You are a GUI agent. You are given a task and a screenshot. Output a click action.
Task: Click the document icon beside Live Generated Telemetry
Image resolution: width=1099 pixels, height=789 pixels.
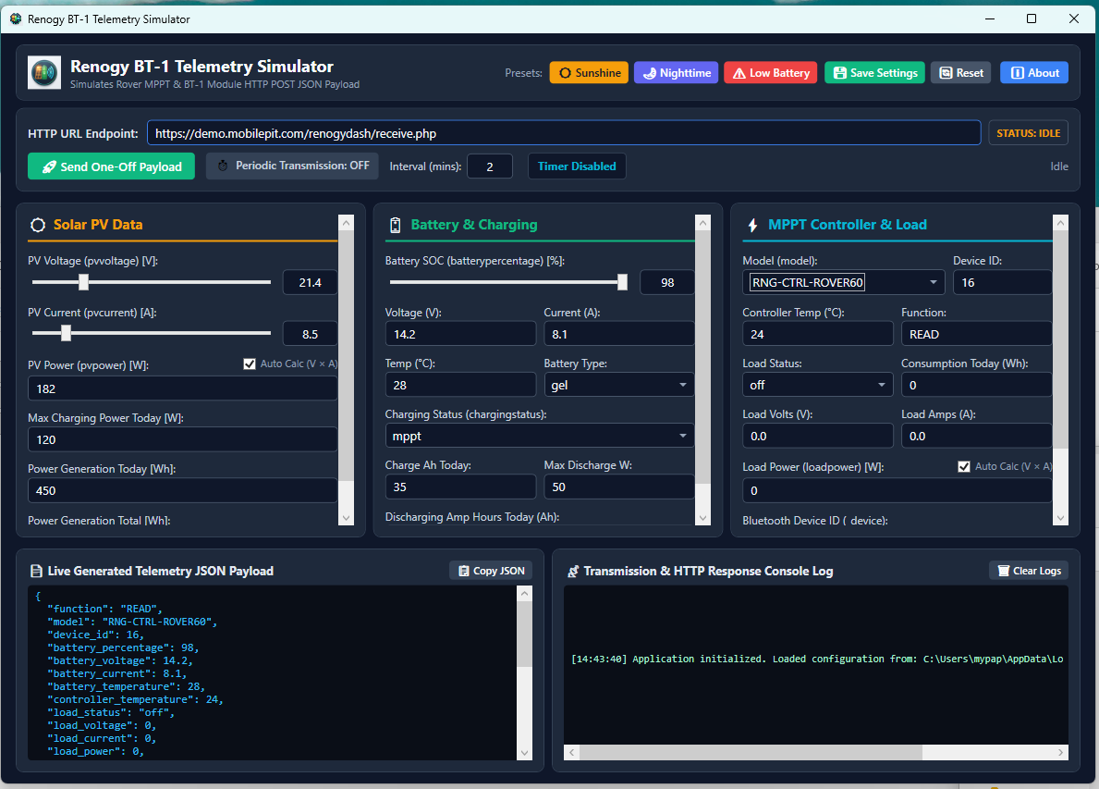tap(36, 571)
